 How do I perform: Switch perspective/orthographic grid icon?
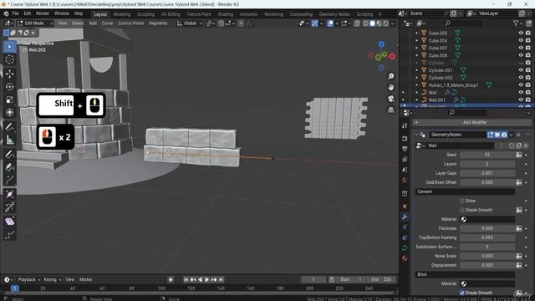pos(390,110)
